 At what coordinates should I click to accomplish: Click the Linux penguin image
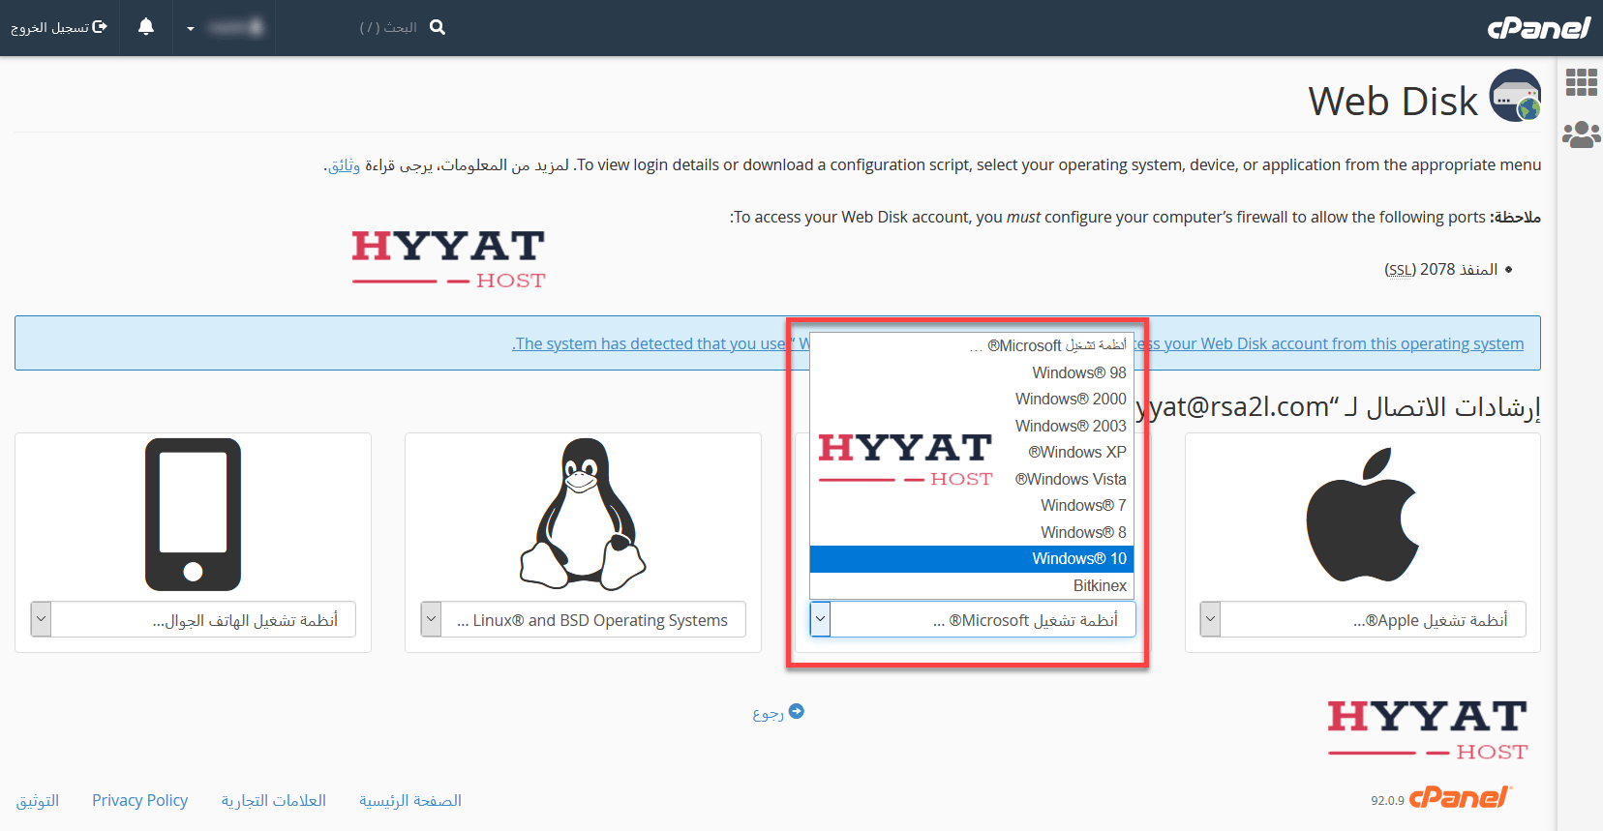pos(583,514)
